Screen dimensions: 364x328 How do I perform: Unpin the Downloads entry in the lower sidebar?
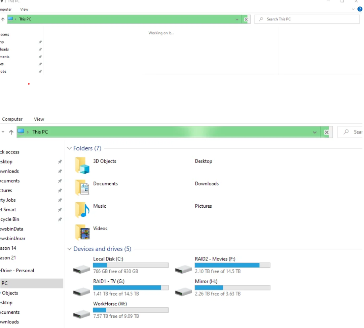(60, 171)
